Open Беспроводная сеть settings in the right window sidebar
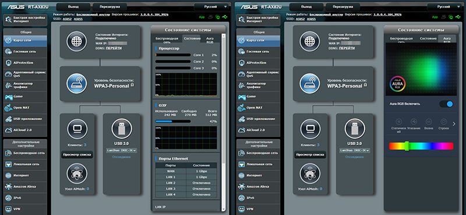 pos(258,153)
